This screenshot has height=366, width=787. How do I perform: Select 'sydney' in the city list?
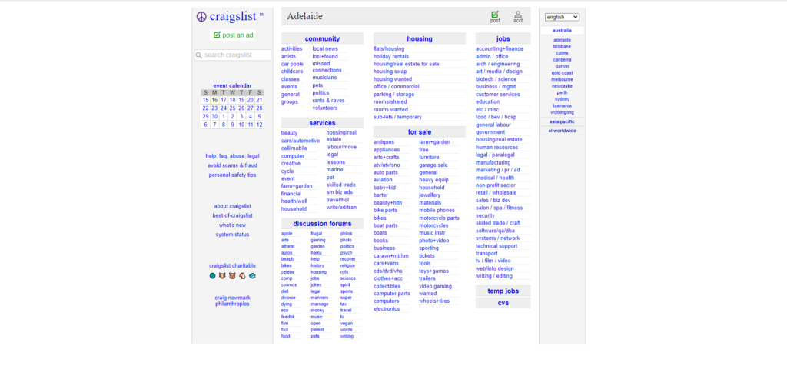tap(562, 99)
